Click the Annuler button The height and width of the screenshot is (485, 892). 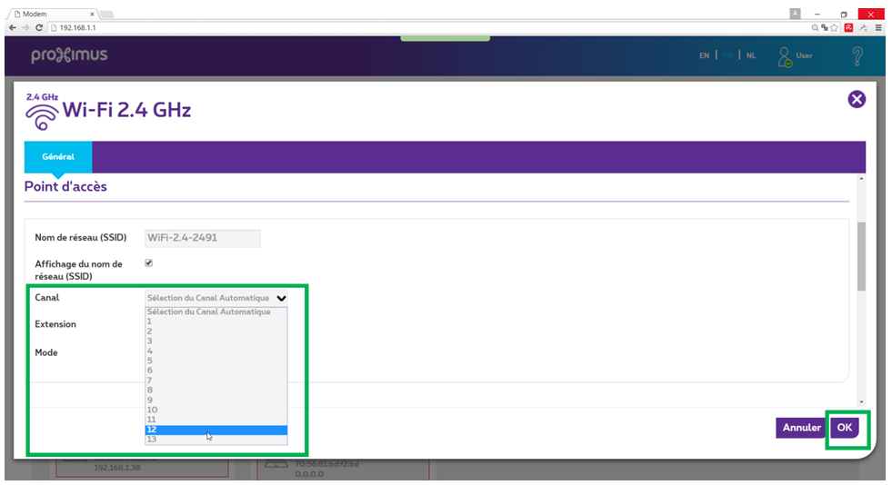[x=801, y=428]
